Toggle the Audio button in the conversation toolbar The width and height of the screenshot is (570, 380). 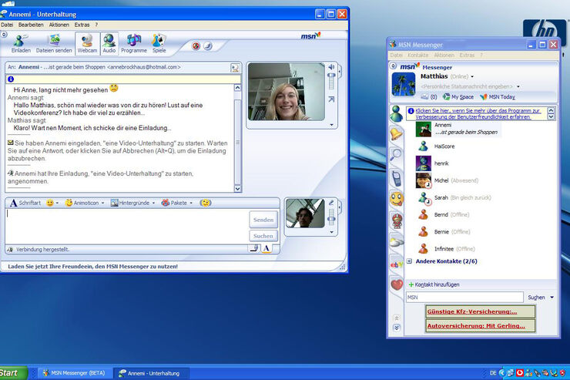coord(109,43)
